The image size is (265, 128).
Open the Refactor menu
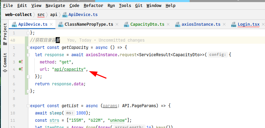pyautogui.click(x=93, y=6)
